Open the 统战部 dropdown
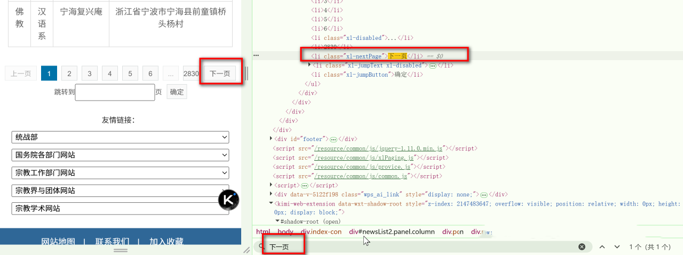 [120, 137]
